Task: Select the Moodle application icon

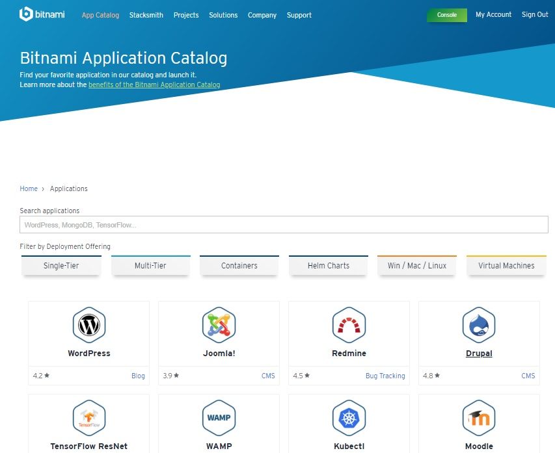Action: (x=479, y=417)
